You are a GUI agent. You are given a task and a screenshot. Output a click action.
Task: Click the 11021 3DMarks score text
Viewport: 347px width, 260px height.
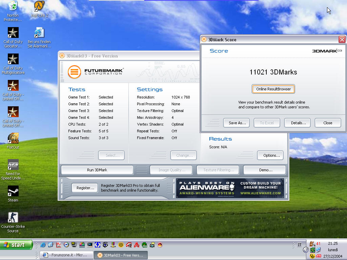pyautogui.click(x=273, y=72)
